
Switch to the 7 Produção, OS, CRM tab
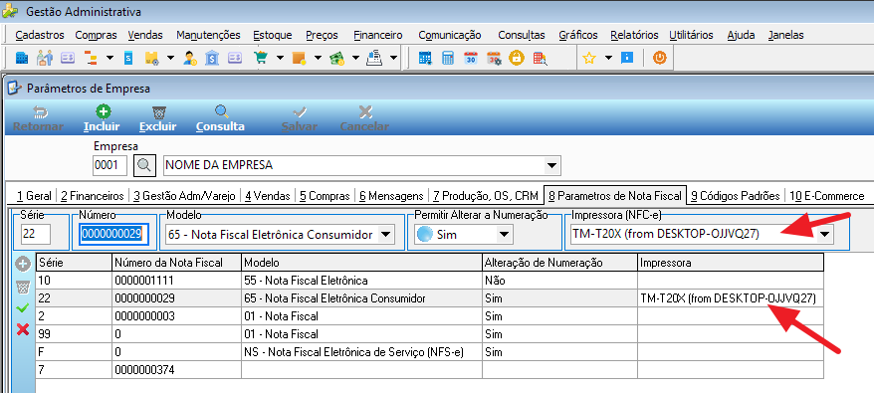486,196
